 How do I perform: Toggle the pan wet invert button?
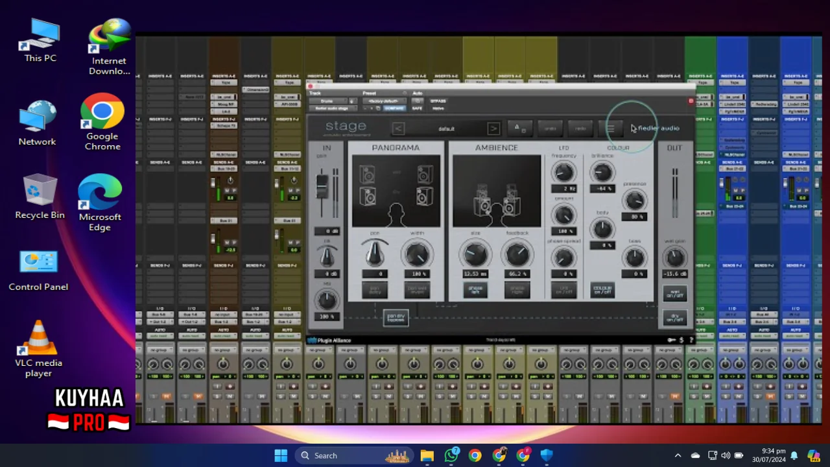coord(417,290)
